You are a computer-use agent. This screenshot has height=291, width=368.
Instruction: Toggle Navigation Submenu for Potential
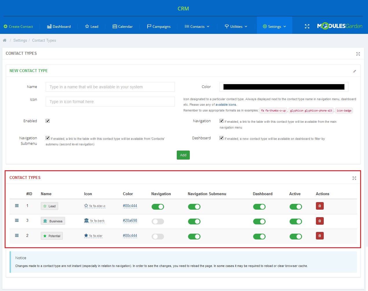194,237
